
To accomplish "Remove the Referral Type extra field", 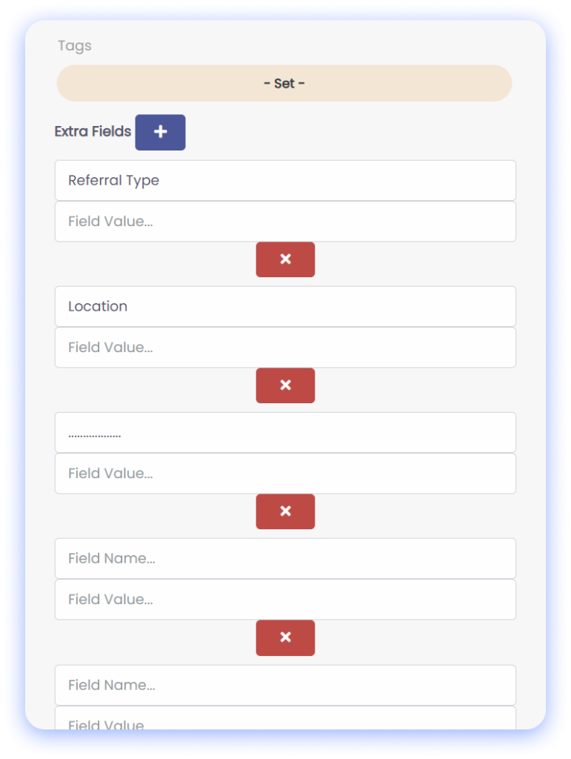I will coord(285,259).
